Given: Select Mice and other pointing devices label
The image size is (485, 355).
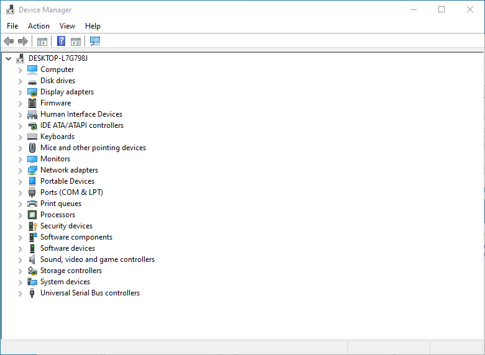Looking at the screenshot, I should tap(93, 148).
